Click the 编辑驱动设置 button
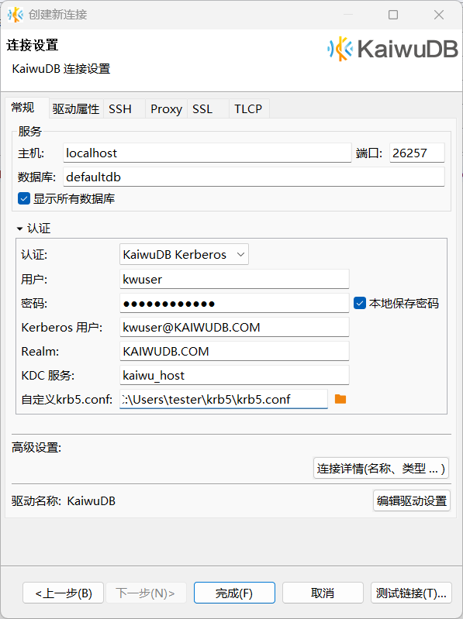Viewport: 463px width, 619px height. point(412,500)
